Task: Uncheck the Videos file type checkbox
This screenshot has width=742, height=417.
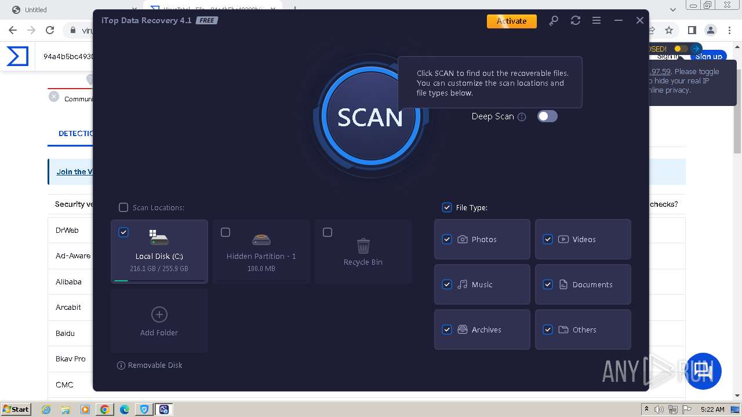Action: click(548, 239)
